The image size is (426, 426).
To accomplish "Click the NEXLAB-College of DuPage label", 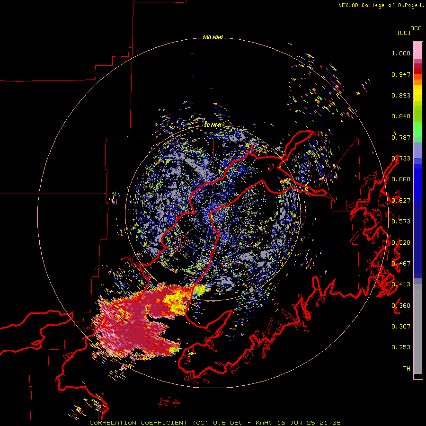I will (381, 5).
